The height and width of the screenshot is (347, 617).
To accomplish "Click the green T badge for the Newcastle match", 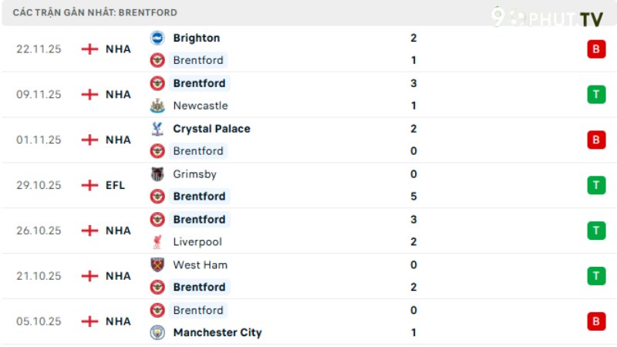I will pyautogui.click(x=595, y=95).
